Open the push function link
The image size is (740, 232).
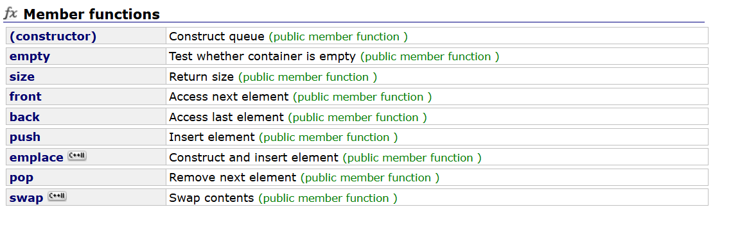tap(25, 137)
